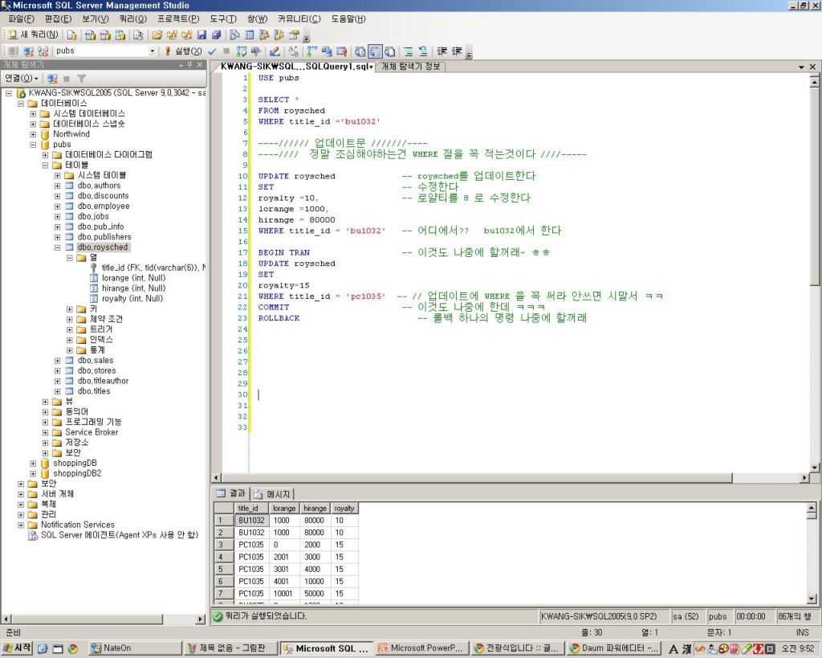Click the Open File folder icon in toolbar
Screen dimensions: 822x658
[157, 35]
